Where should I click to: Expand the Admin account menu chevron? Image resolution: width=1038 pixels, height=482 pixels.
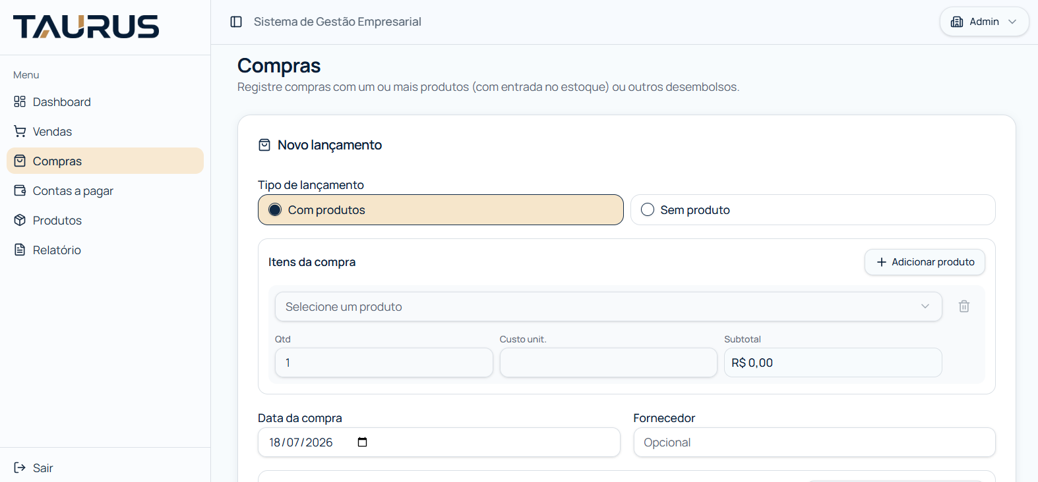[1012, 22]
